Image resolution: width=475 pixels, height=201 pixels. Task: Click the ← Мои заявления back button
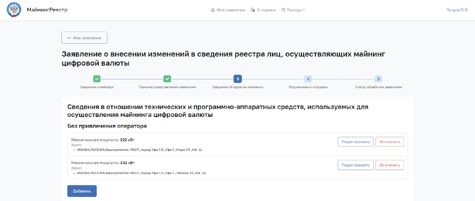[x=84, y=38]
